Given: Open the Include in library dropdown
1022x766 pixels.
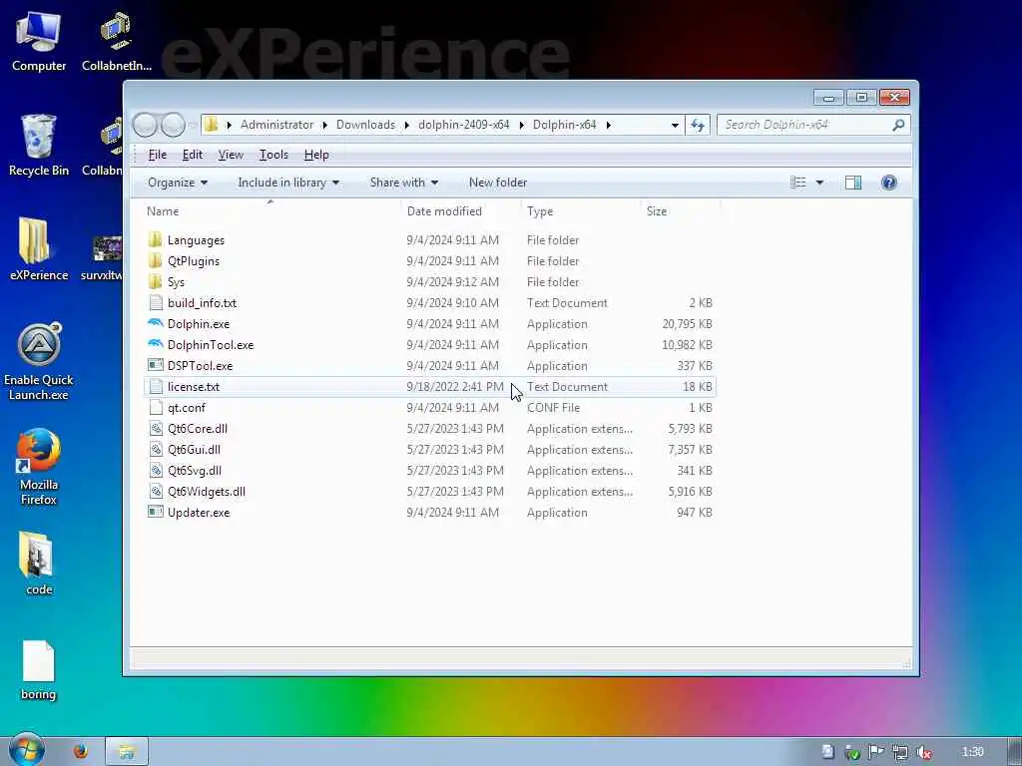Looking at the screenshot, I should pos(288,183).
